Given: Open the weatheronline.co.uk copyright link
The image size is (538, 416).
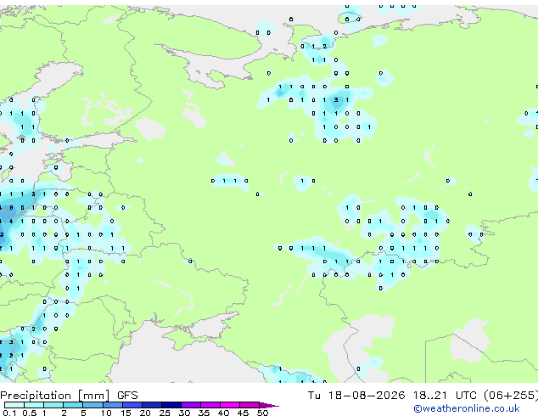Looking at the screenshot, I should (467, 408).
